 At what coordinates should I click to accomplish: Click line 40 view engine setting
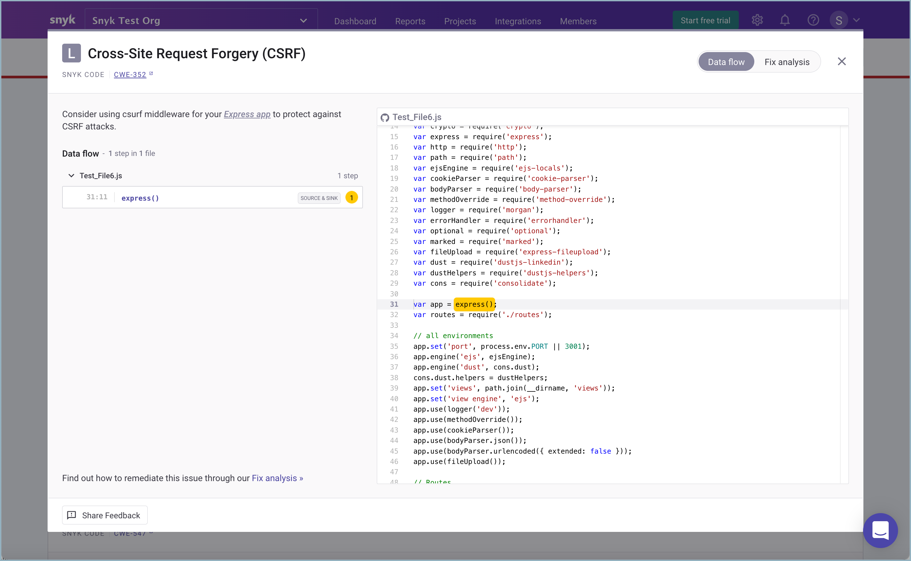(x=476, y=399)
